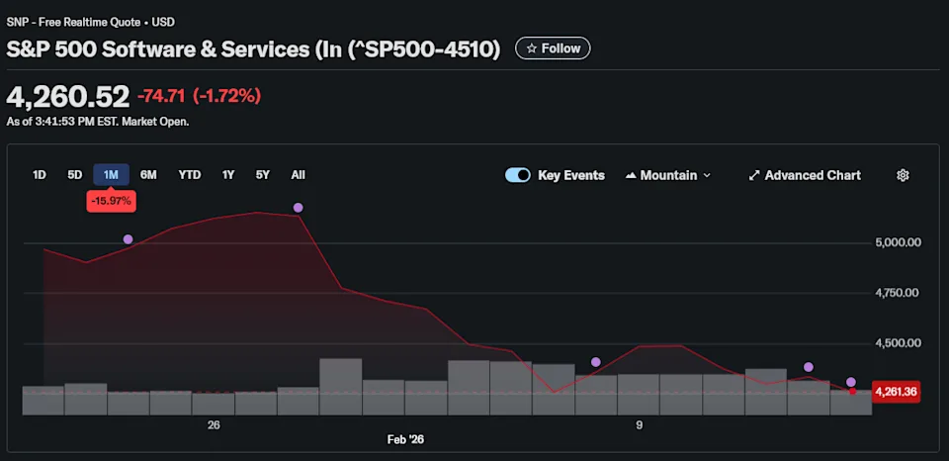Click first purple key event marker

(128, 239)
